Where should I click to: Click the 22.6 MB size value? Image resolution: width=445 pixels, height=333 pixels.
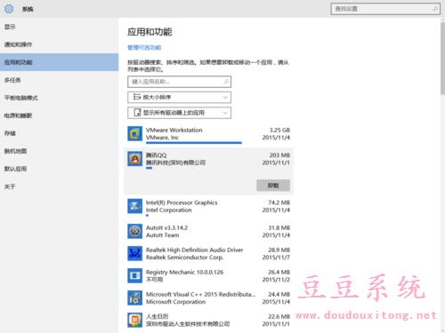279,316
